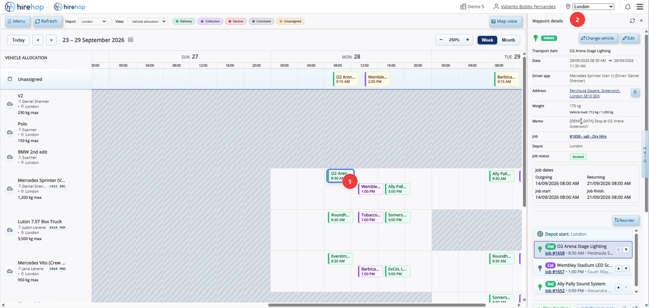
Task: Click the Today button
Action: pos(18,40)
